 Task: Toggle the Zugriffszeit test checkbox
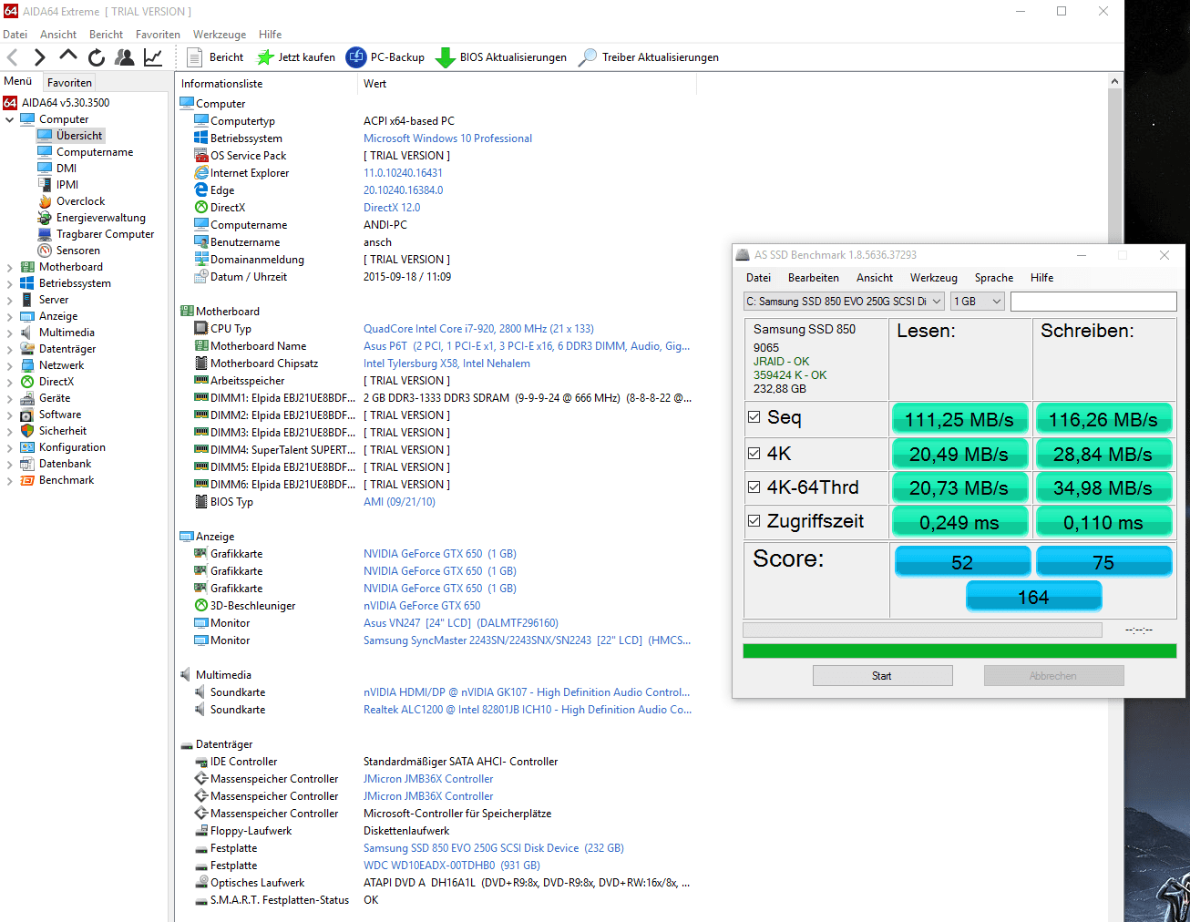754,521
